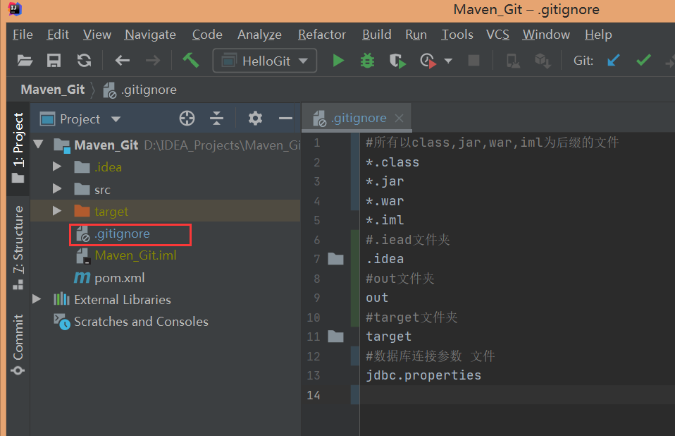Select .gitignore file in project tree
Viewport: 675px width, 436px height.
tap(113, 234)
